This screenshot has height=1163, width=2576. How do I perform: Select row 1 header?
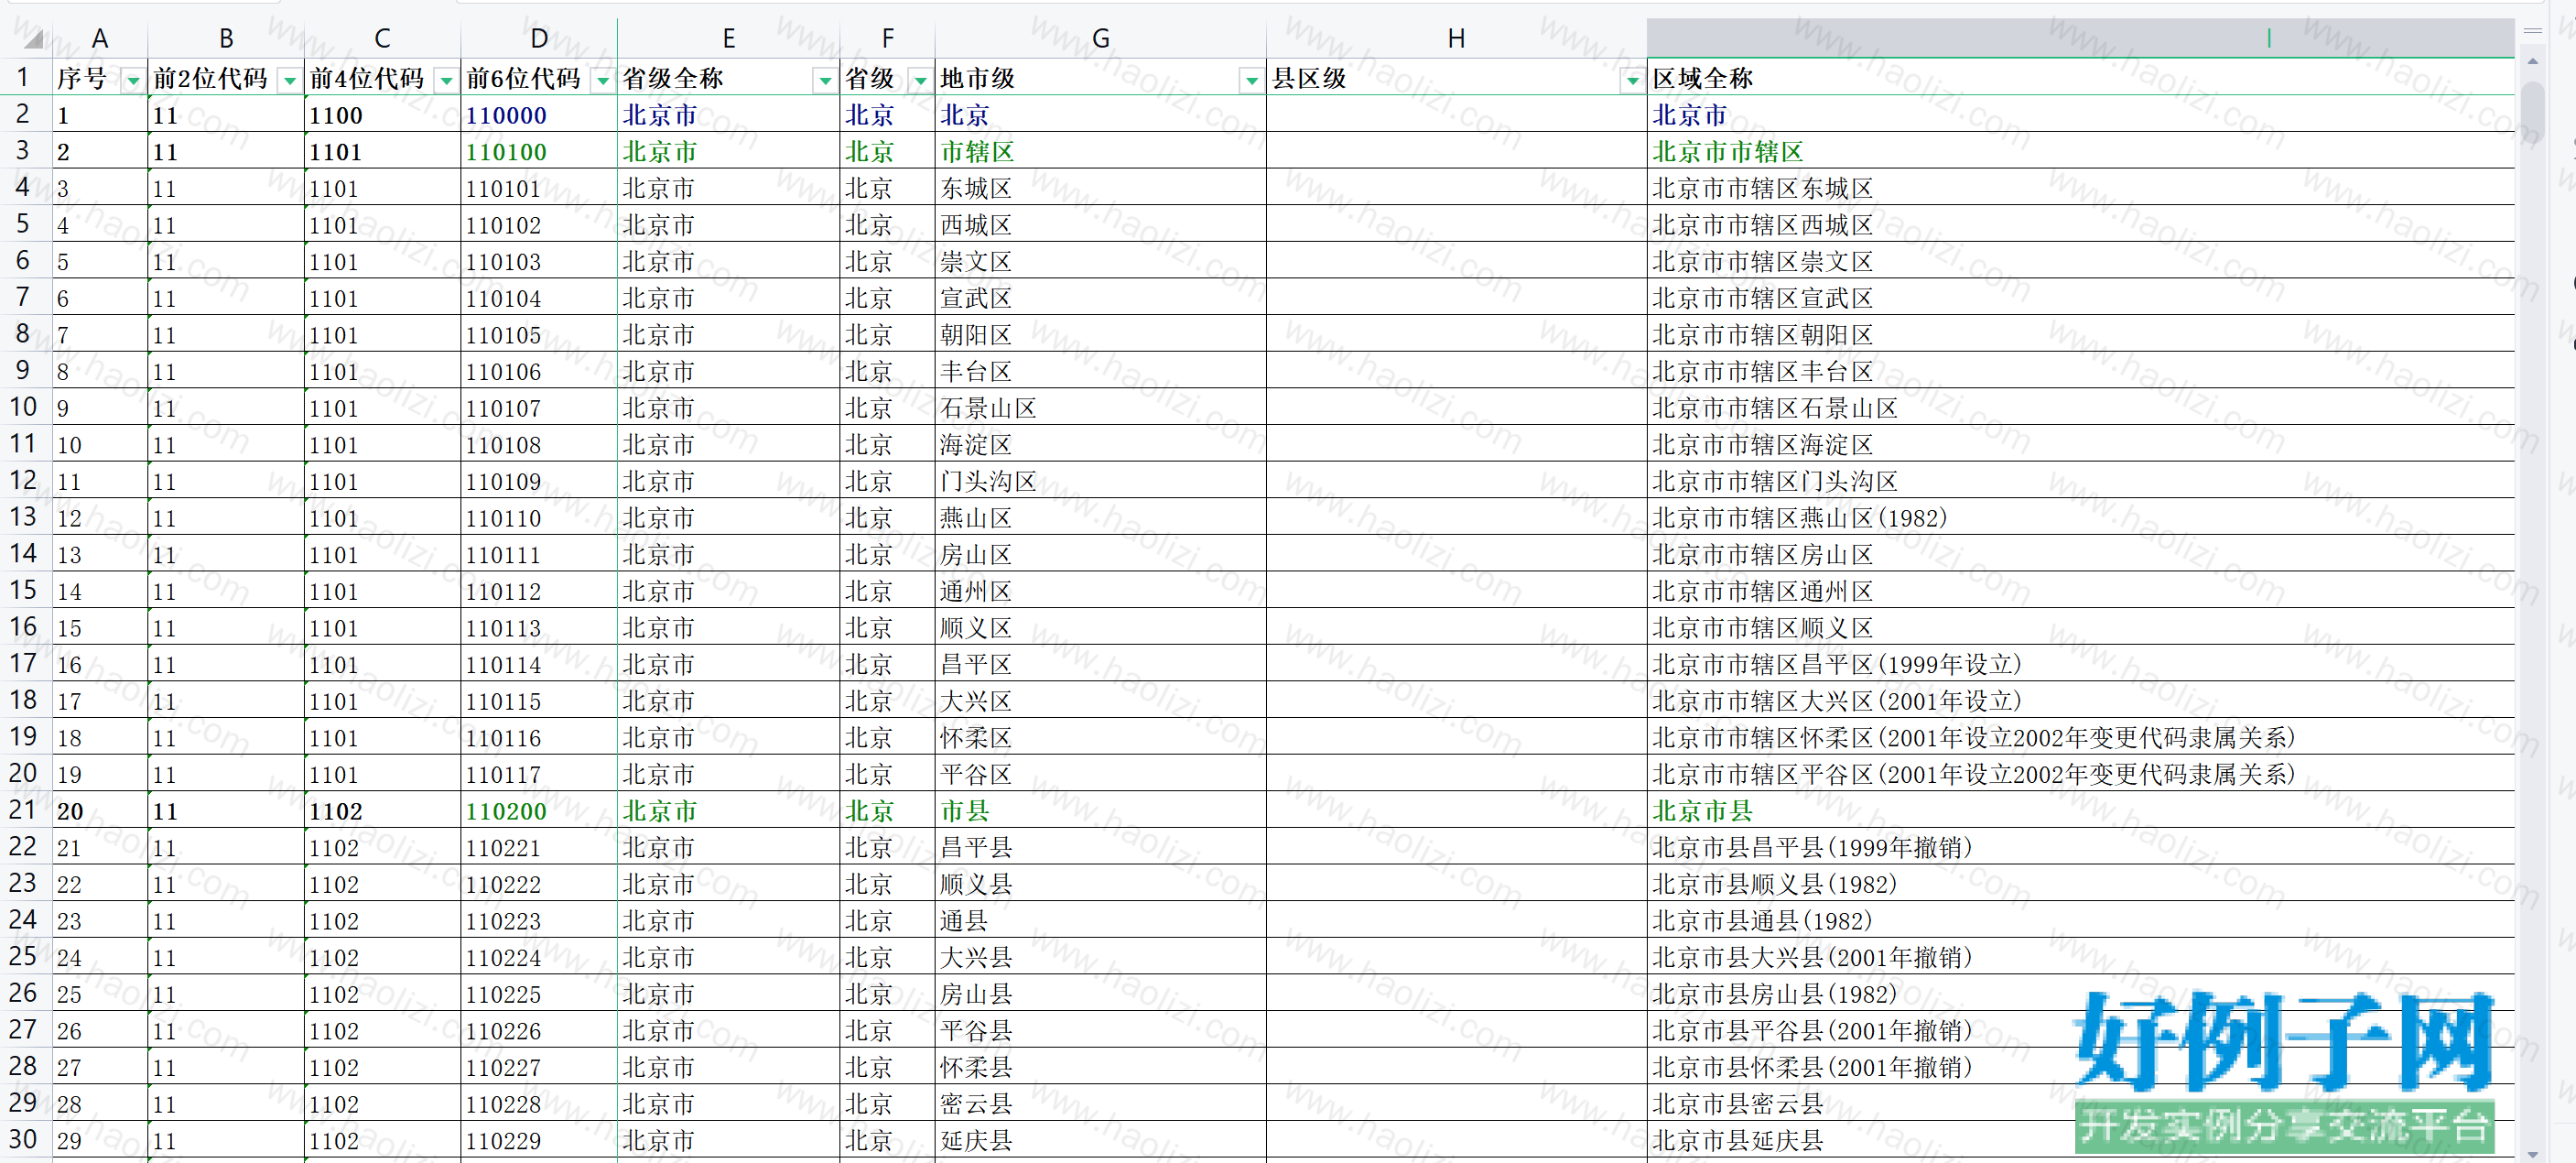pyautogui.click(x=24, y=77)
